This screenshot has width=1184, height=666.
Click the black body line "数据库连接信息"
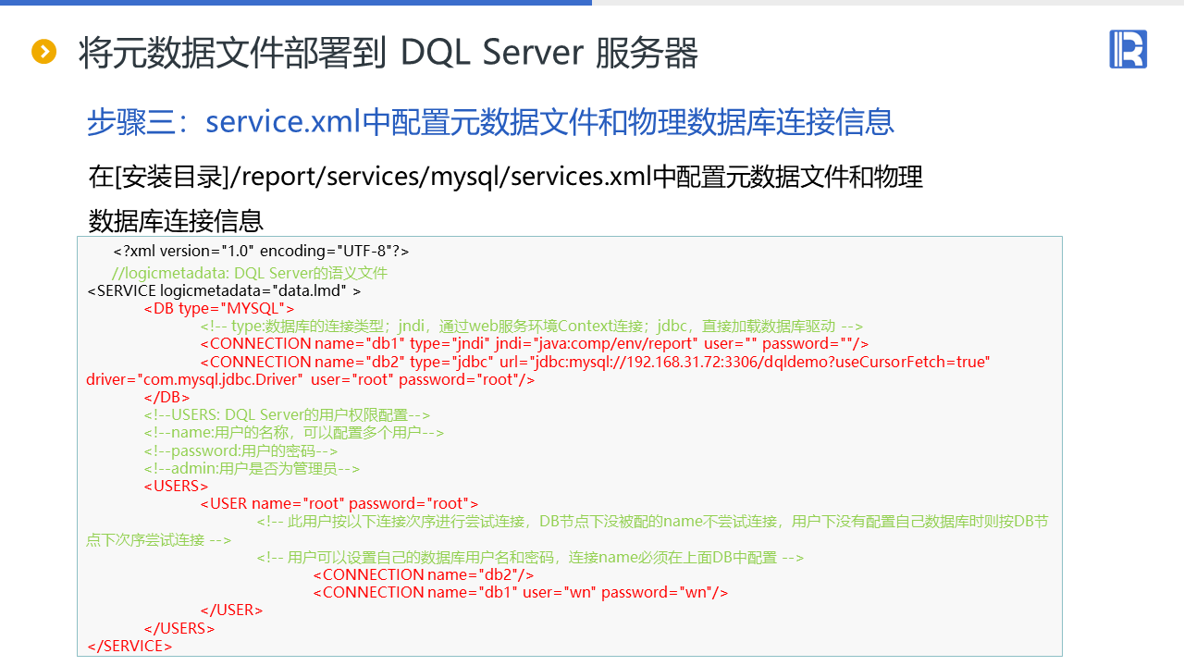click(176, 221)
